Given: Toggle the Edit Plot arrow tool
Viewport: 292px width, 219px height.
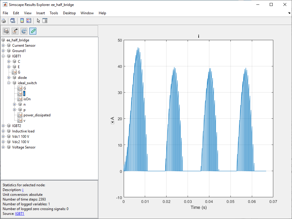Looking at the screenshot, I should tap(38, 21).
